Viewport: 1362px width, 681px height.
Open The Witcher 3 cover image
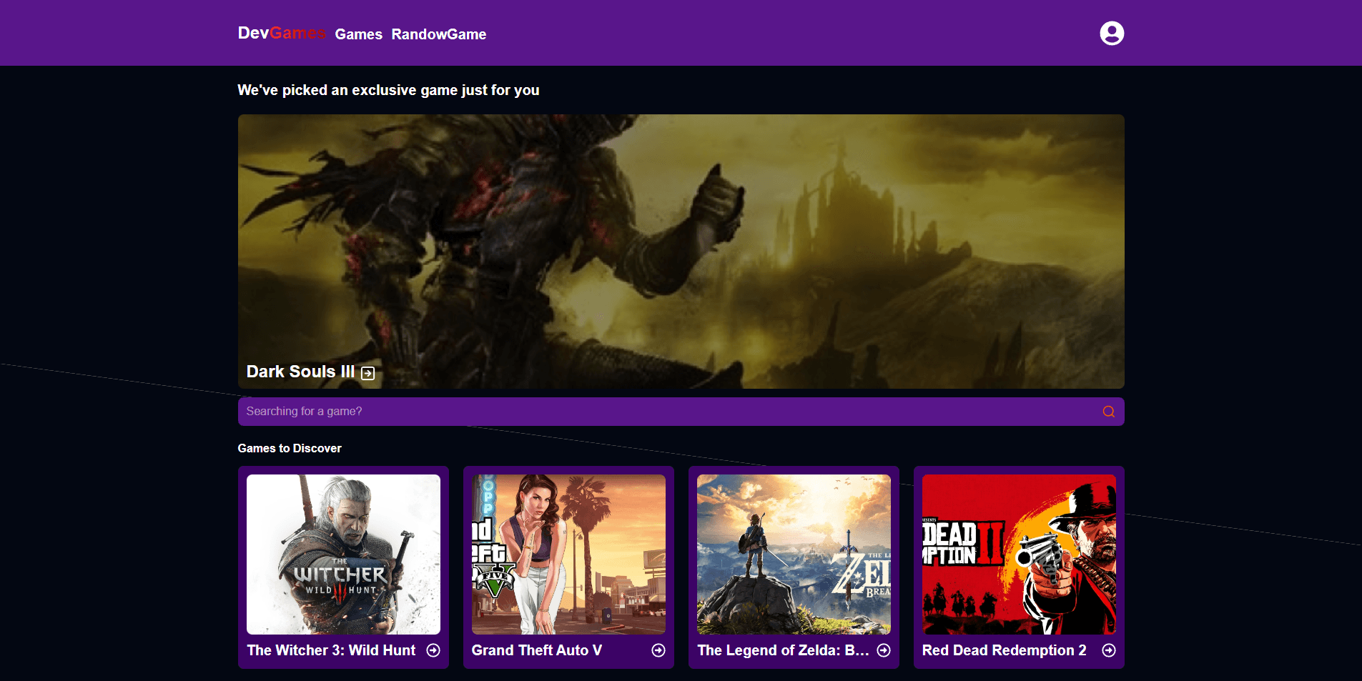click(x=343, y=555)
